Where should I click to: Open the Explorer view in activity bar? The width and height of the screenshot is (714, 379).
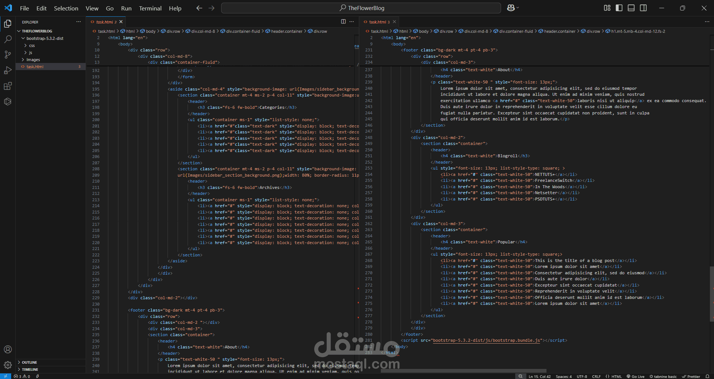7,24
